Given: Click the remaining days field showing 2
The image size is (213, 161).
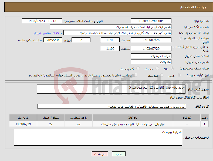Looking at the screenshot, I should [x=81, y=40].
